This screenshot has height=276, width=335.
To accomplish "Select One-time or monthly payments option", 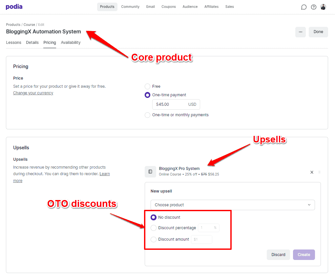I will [x=148, y=115].
